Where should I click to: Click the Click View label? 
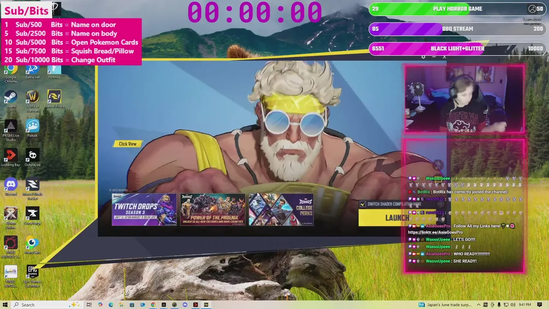click(127, 144)
